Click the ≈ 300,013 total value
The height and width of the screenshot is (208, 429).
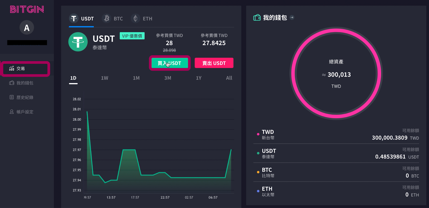click(x=336, y=75)
